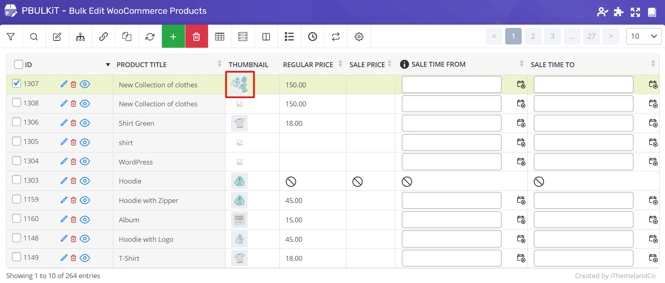Image resolution: width=665 pixels, height=283 pixels.
Task: Sort by Product Title column arrows
Action: pos(219,63)
